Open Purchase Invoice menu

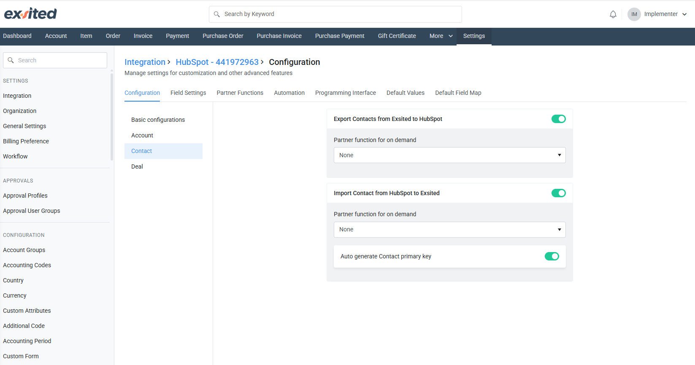pos(279,36)
